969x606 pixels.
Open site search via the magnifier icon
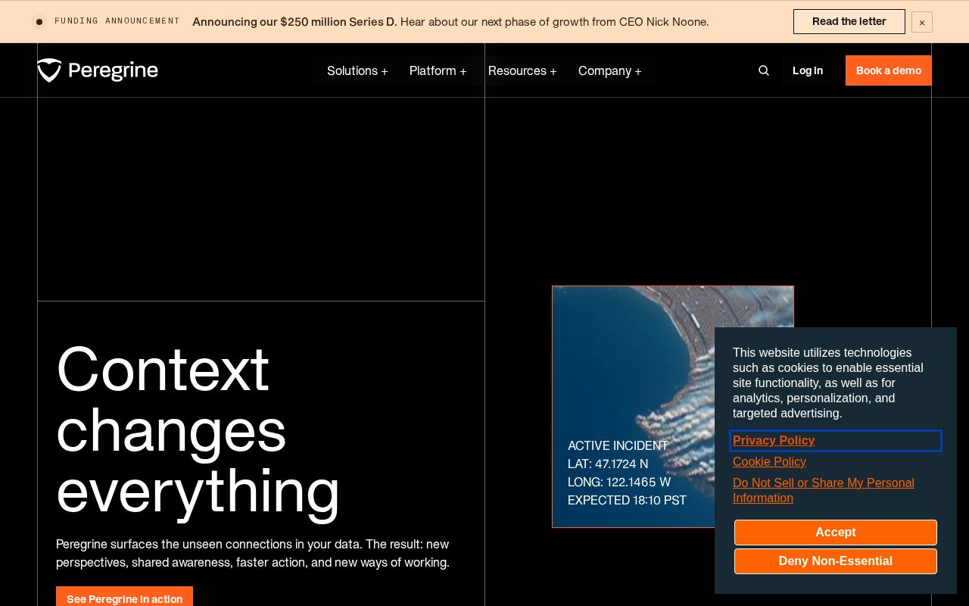click(764, 70)
